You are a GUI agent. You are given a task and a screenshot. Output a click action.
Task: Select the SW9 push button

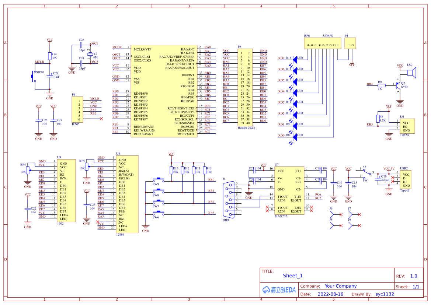(x=158, y=180)
